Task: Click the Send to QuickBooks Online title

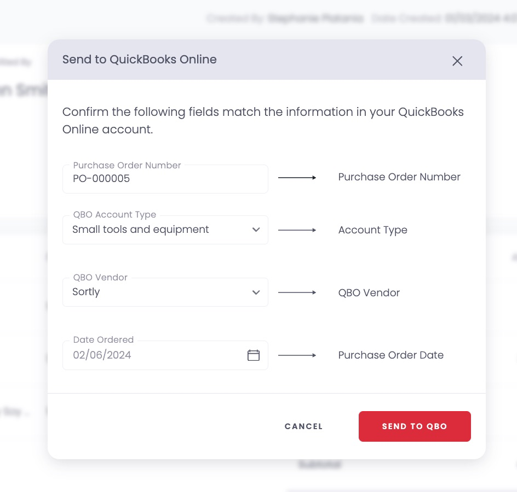Action: point(140,60)
